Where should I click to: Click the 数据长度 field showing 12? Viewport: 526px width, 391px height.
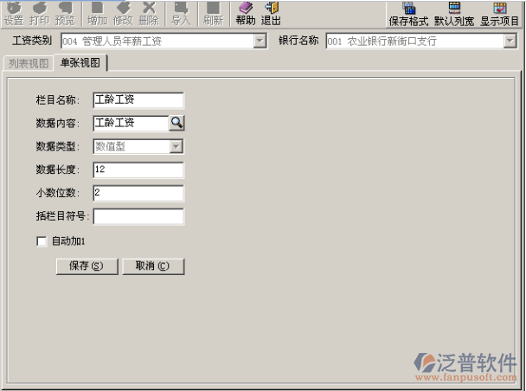[x=138, y=170]
